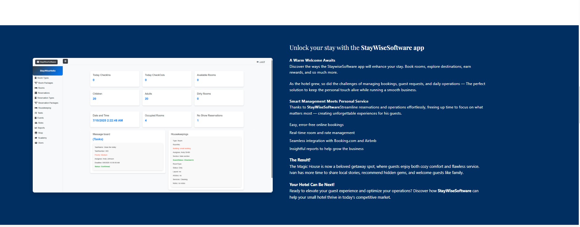580x227 pixels.
Task: Click 'Insightful reports to help grow the business'
Action: [x=326, y=149]
